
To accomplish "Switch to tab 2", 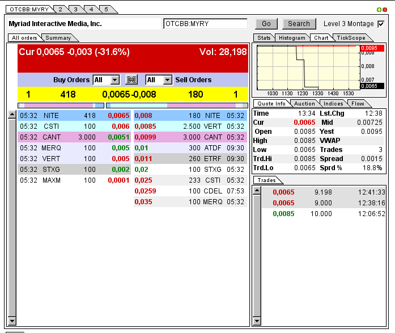I will pos(61,9).
